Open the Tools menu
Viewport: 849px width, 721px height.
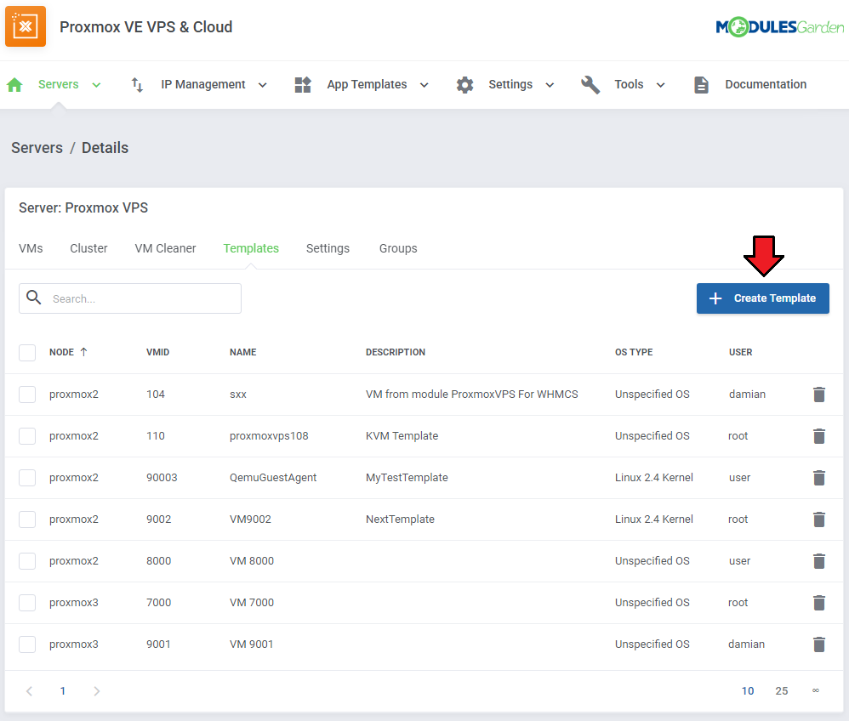pos(629,84)
